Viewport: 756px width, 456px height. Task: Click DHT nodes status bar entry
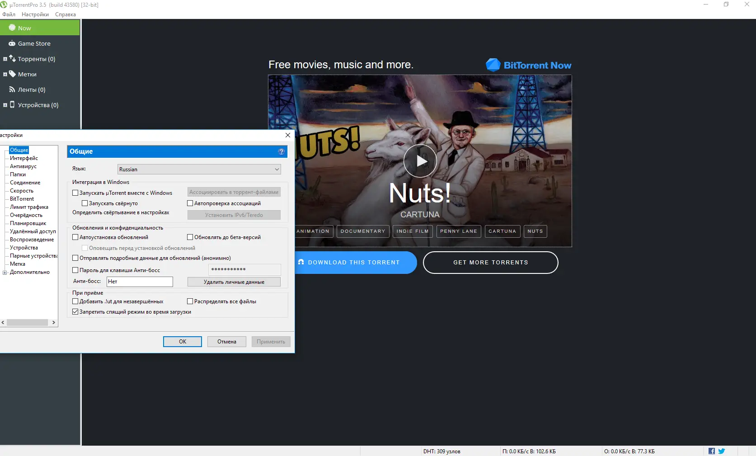click(x=442, y=451)
